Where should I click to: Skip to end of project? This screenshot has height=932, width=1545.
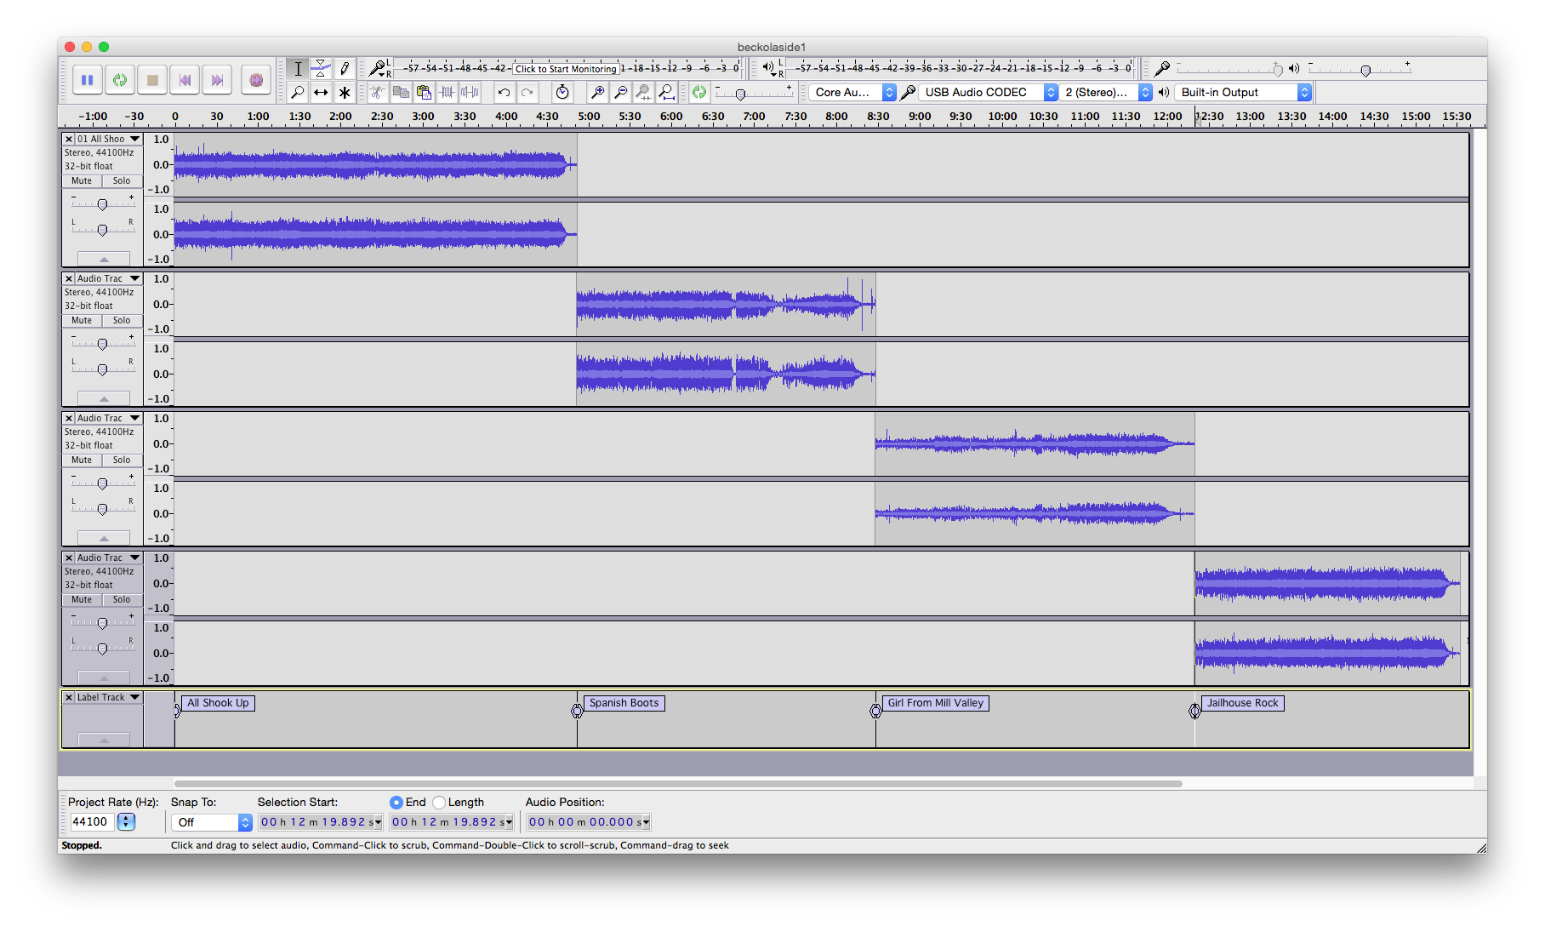pos(217,80)
